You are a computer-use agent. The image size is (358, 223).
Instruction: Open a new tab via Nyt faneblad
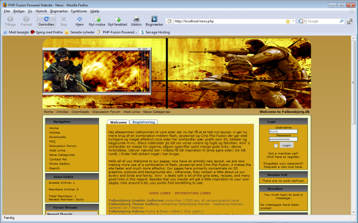point(118,21)
